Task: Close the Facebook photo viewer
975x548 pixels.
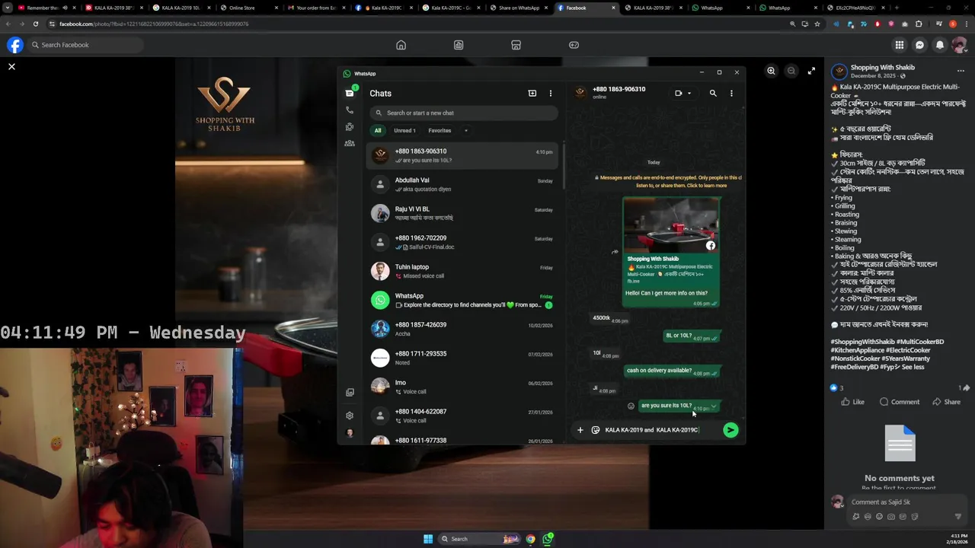Action: [x=11, y=67]
